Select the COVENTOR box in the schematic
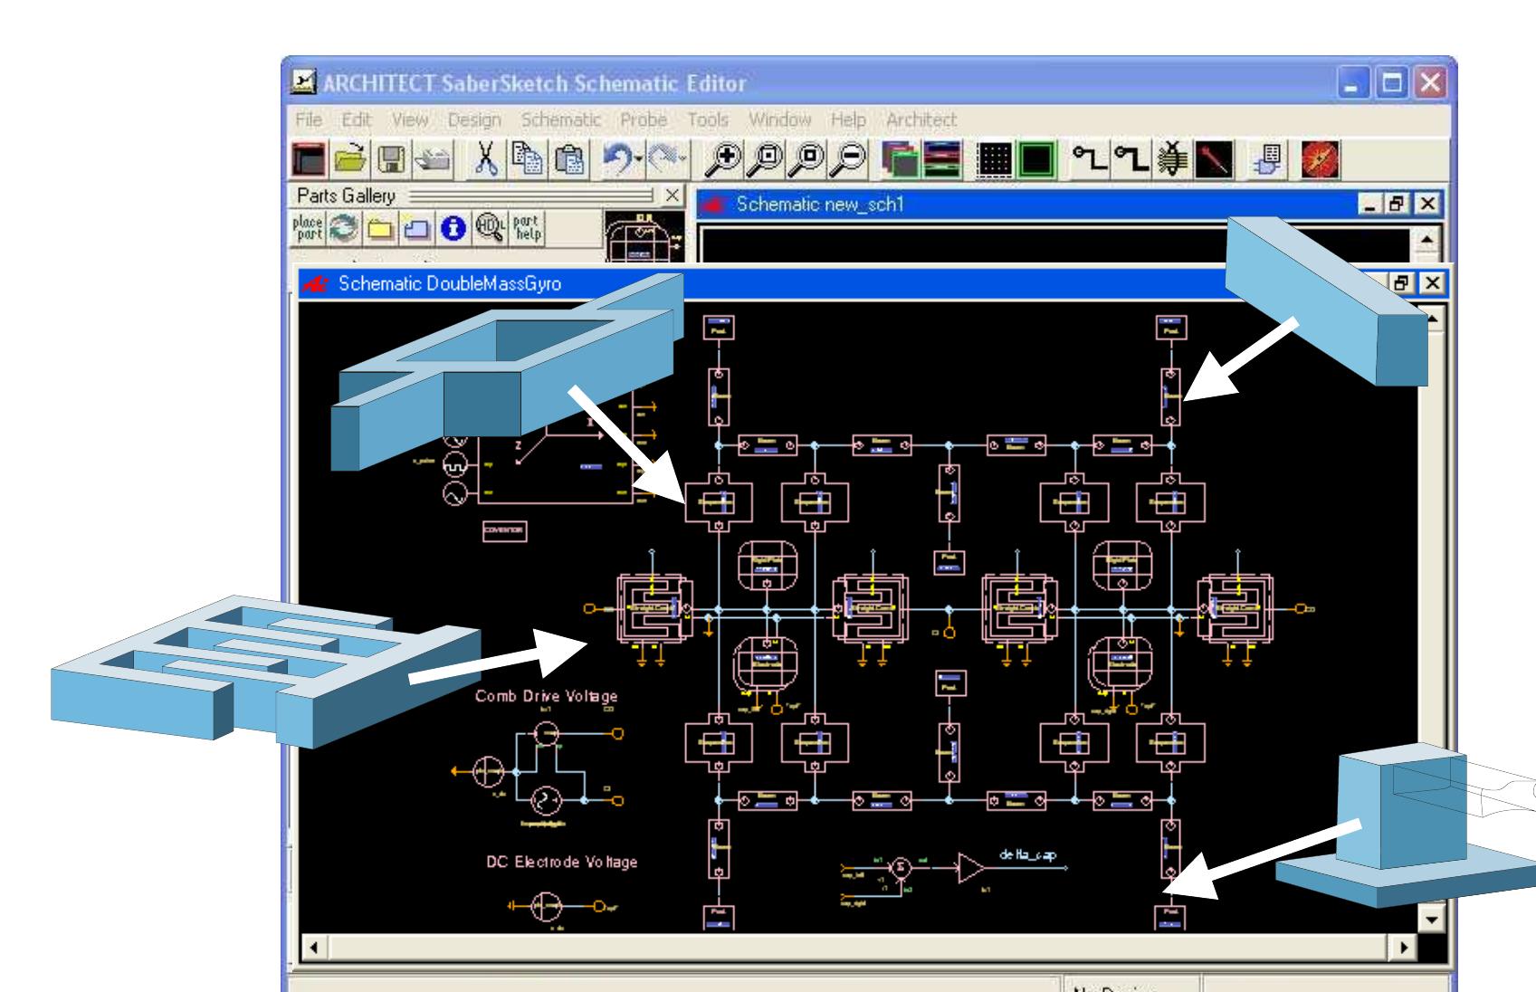This screenshot has height=992, width=1536. click(505, 530)
